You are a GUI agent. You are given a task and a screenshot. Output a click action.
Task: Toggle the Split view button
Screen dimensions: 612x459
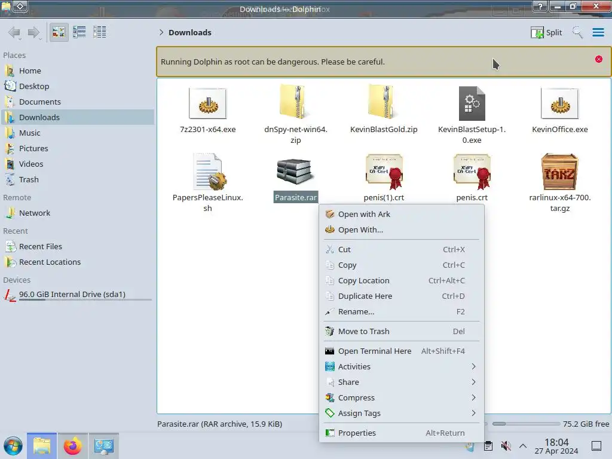coord(546,32)
